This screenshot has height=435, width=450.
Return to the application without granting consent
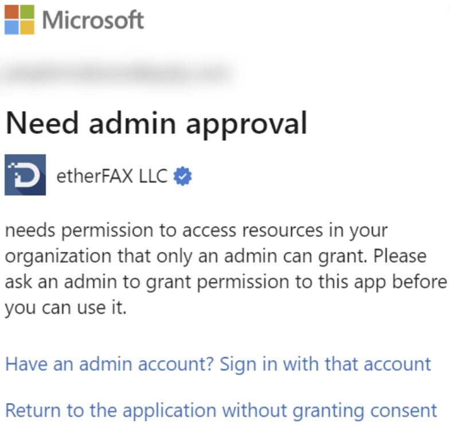(221, 410)
